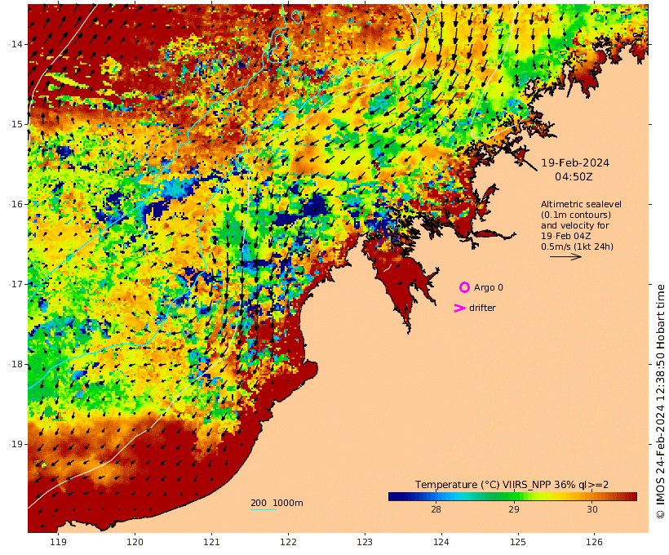Image resolution: width=669 pixels, height=555 pixels.
Task: Click the -19 latitude axis label
Action: tap(16, 444)
